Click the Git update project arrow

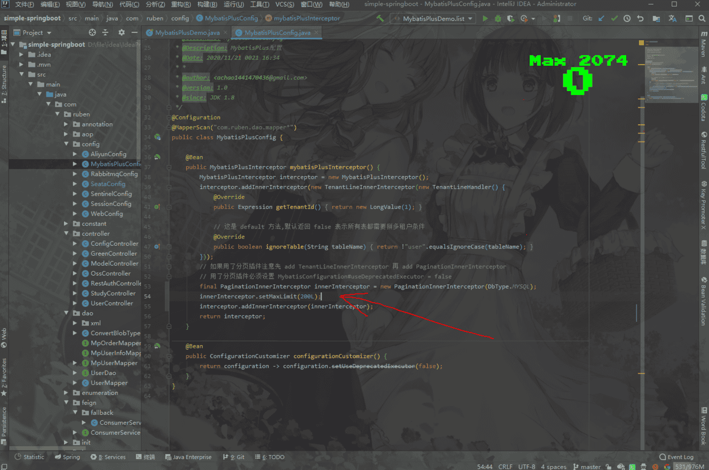tap(601, 18)
